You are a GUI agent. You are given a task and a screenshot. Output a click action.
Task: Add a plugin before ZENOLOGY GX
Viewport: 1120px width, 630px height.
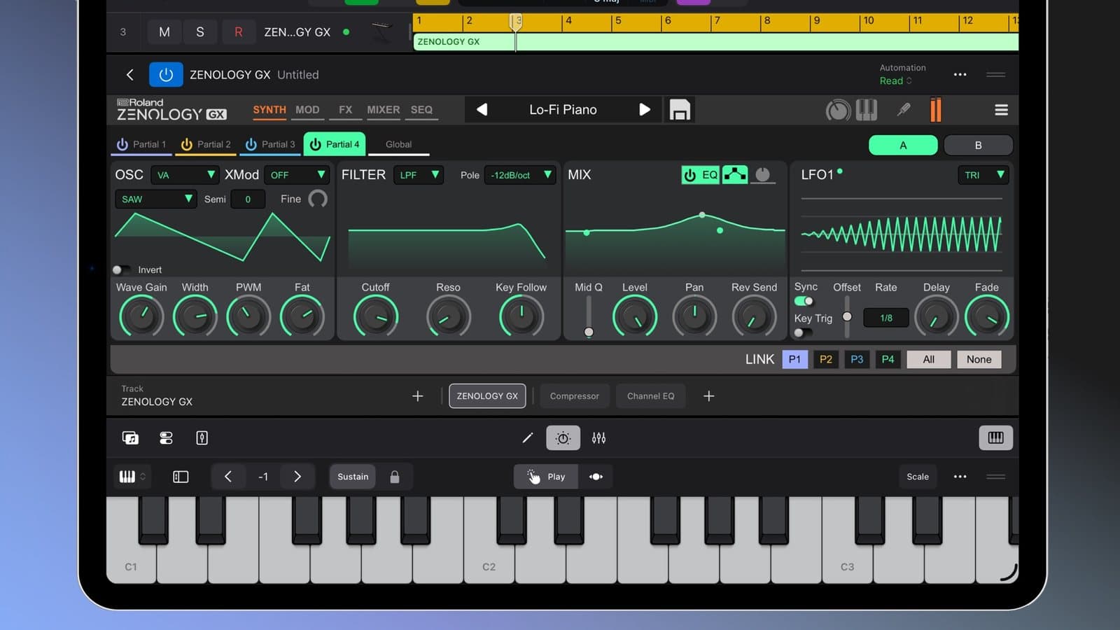pyautogui.click(x=418, y=396)
